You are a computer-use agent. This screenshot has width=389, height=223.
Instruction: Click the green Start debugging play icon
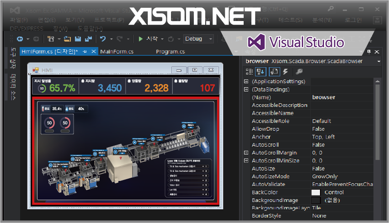[141, 39]
